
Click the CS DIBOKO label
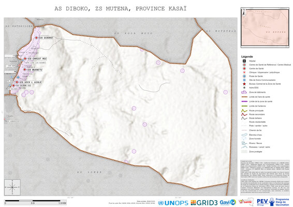[x=46, y=38]
